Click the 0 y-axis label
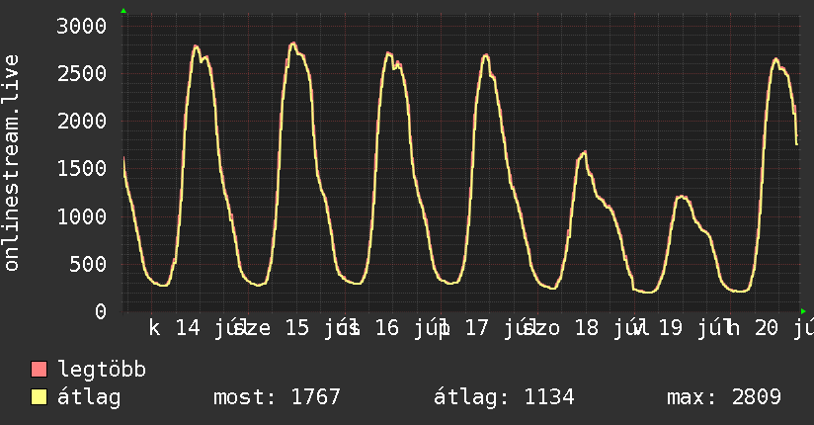This screenshot has width=814, height=425. coord(101,311)
